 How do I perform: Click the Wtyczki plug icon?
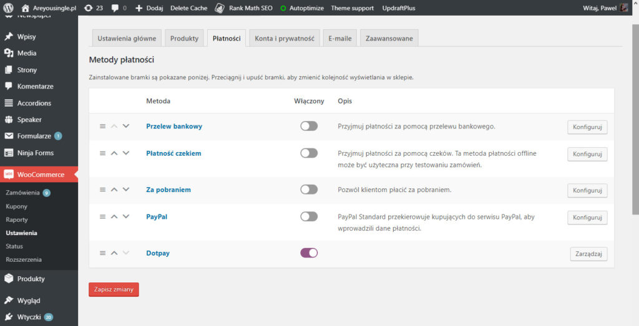click(9, 317)
